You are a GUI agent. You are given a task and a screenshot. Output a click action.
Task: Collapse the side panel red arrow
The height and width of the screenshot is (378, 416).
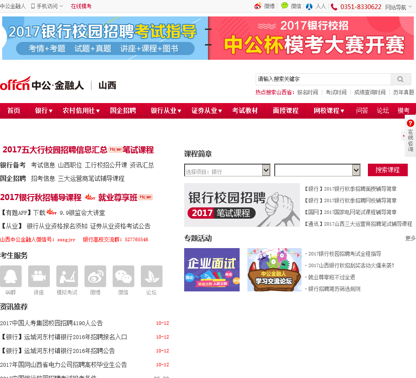pos(403,136)
